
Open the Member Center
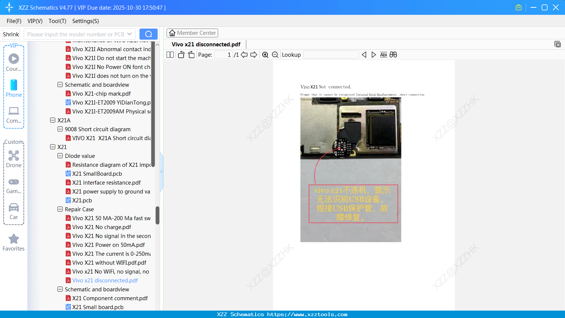192,33
